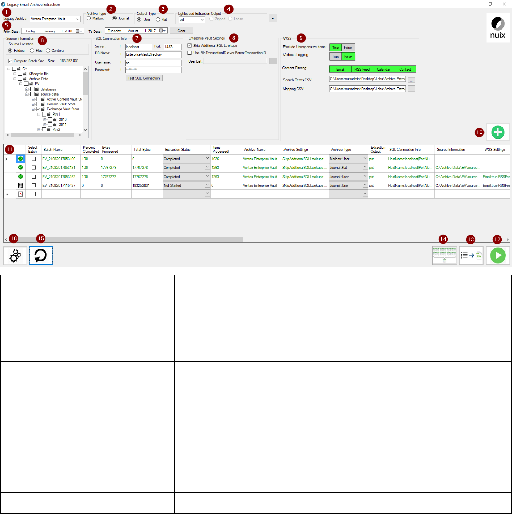Select the Files source location radio
The width and height of the screenshot is (512, 514).
pyautogui.click(x=32, y=51)
